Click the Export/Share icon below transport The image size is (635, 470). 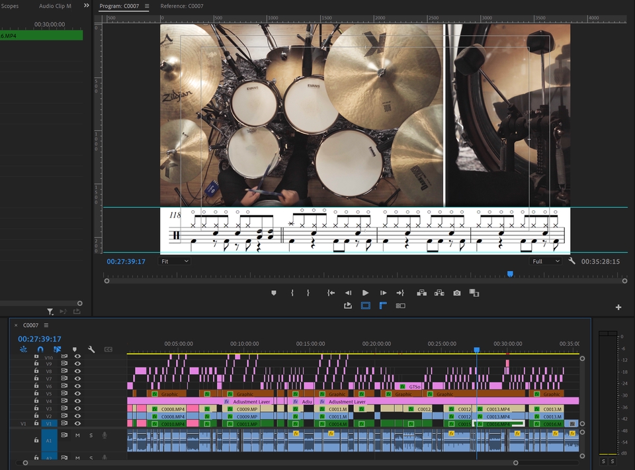tap(348, 305)
